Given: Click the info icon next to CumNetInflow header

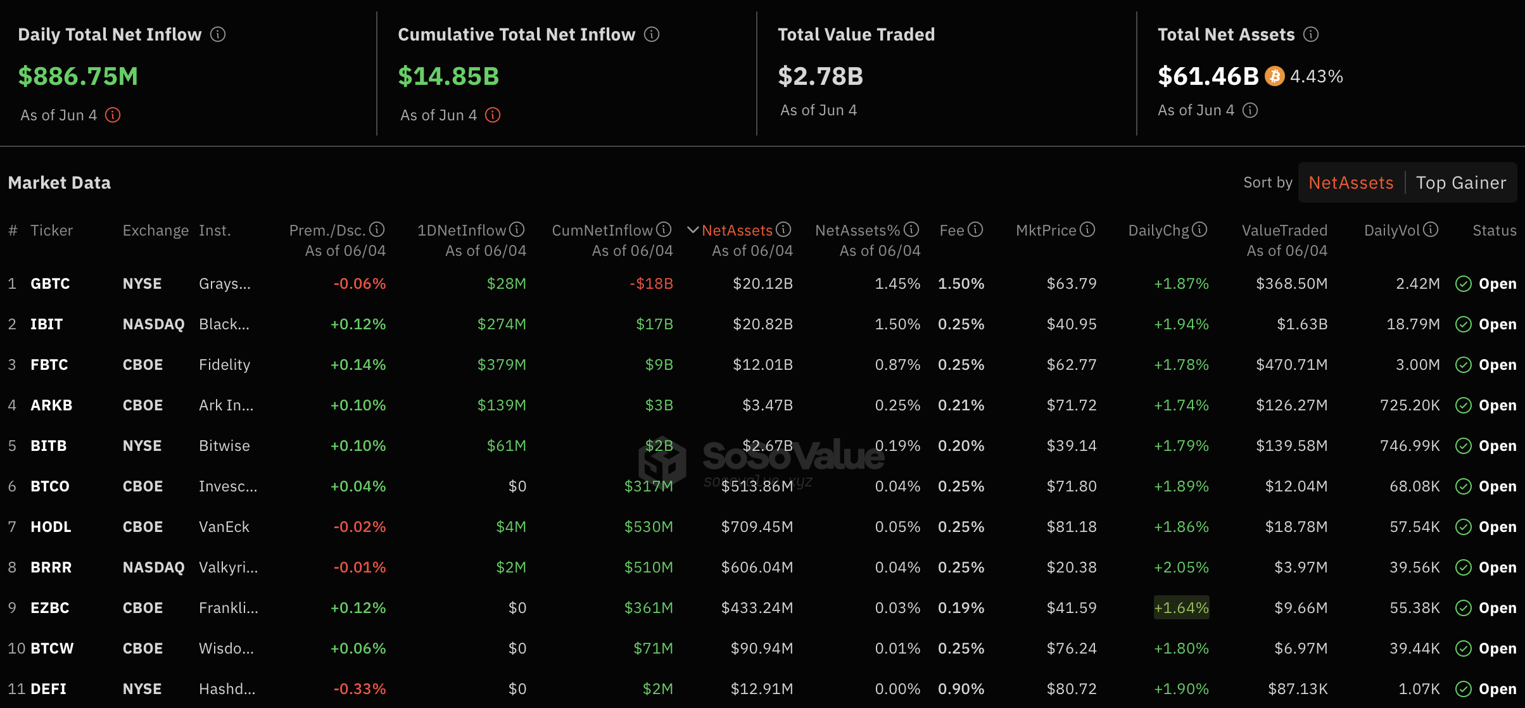Looking at the screenshot, I should pos(664,230).
